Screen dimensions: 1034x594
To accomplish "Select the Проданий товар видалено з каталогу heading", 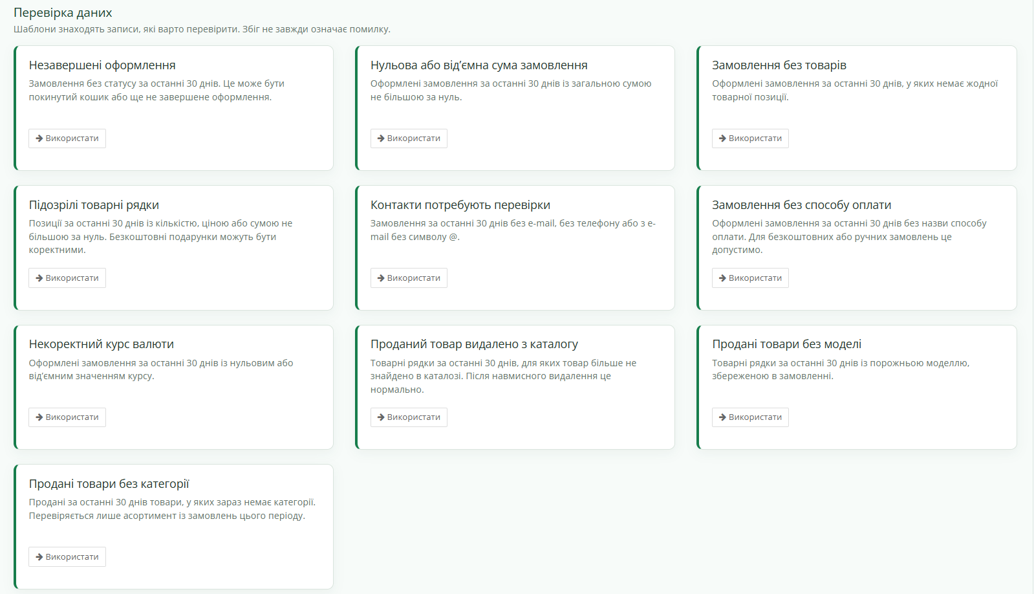I will pyautogui.click(x=475, y=344).
